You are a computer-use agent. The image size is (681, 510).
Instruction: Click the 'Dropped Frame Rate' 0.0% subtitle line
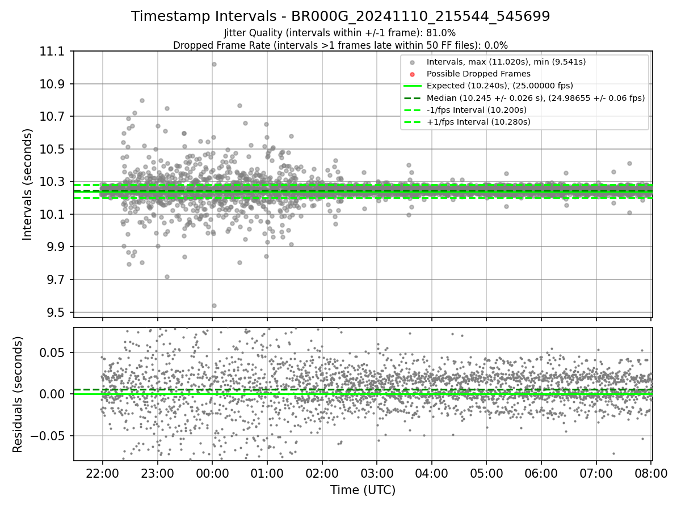coord(340,45)
